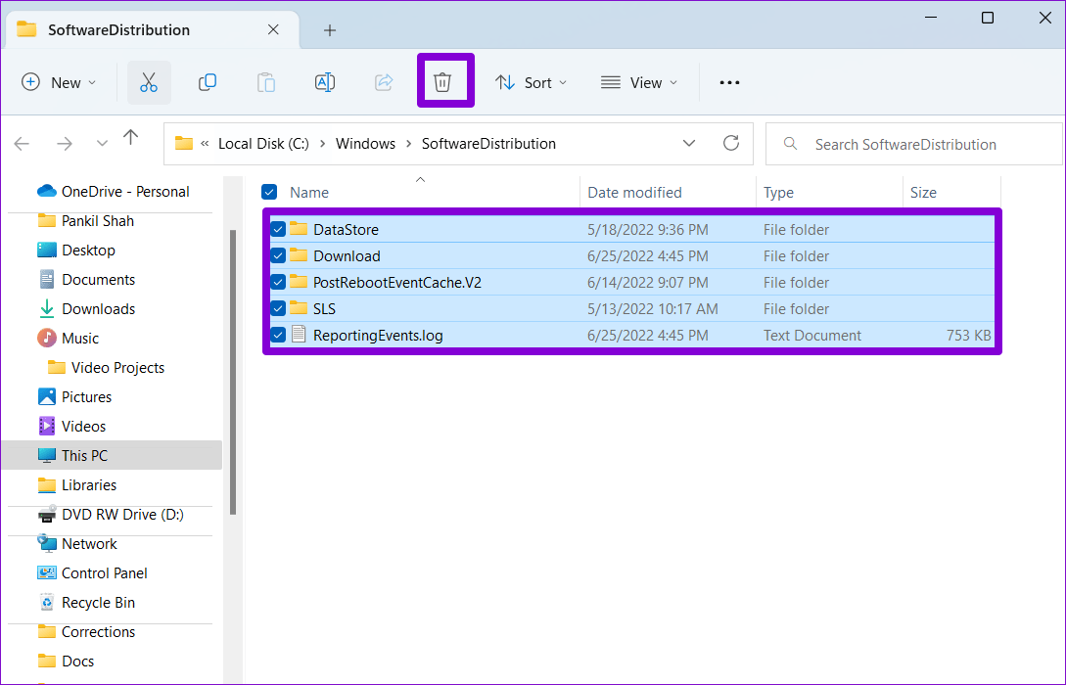Image resolution: width=1066 pixels, height=685 pixels.
Task: Click the Copy icon in the toolbar
Action: click(208, 82)
